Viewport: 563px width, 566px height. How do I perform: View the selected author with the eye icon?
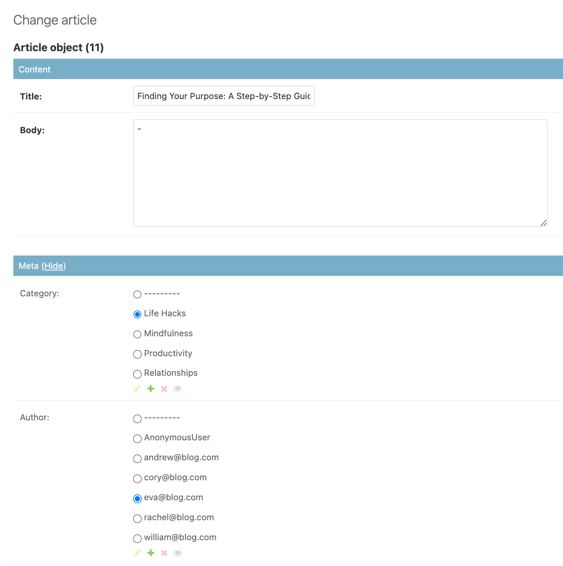tap(178, 553)
